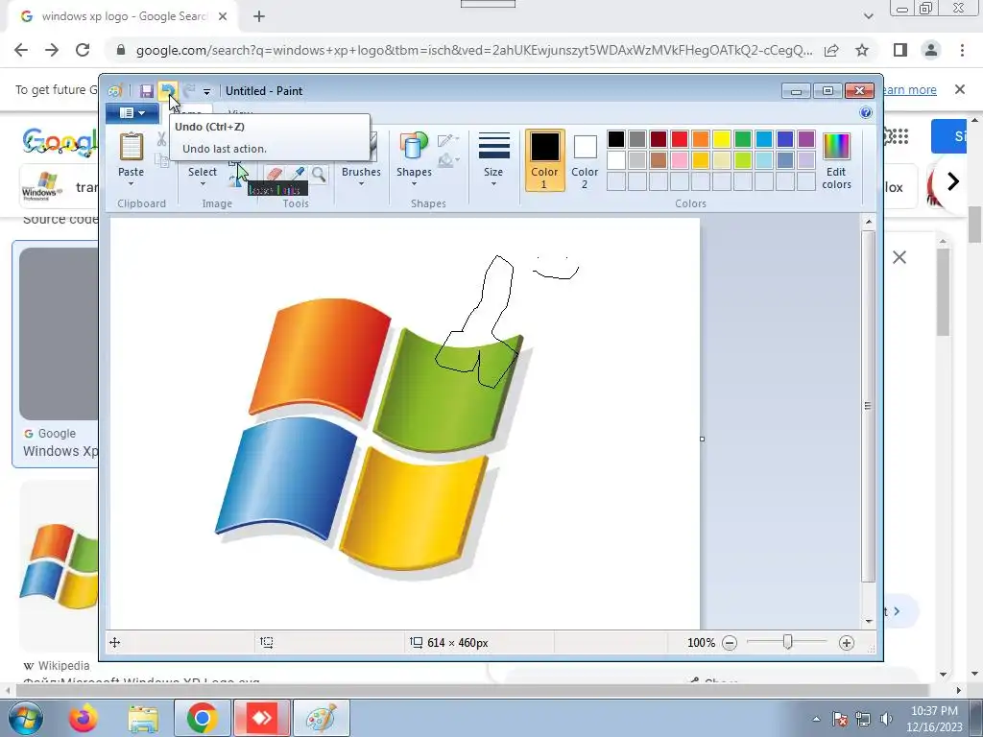Open the Edit colors rainbow button
Image resolution: width=983 pixels, height=737 pixels.
point(836,160)
